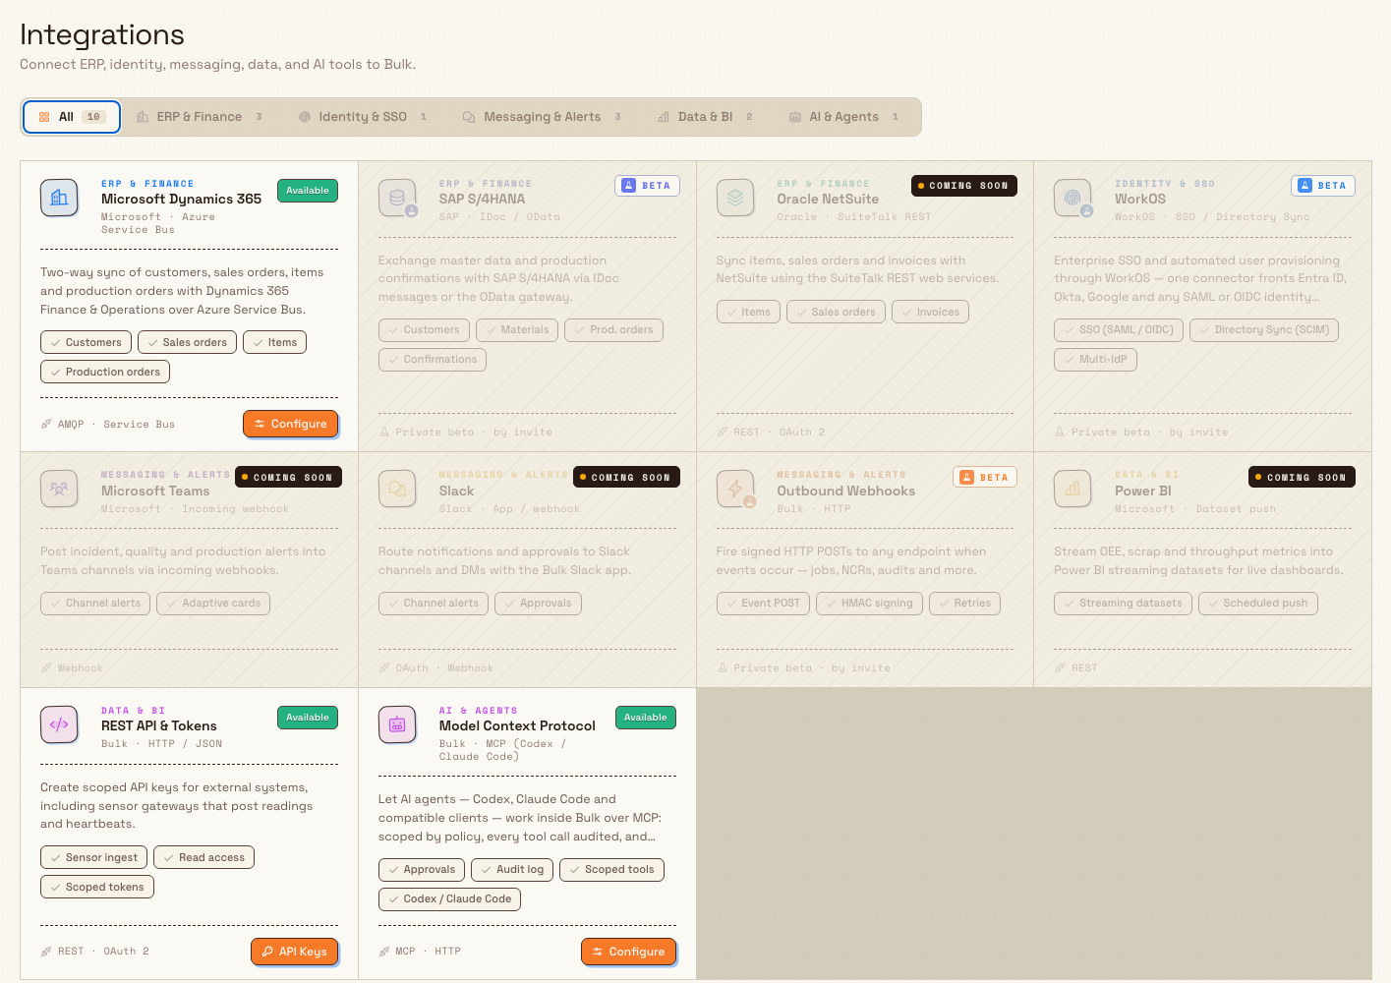Click the Read access chip

[203, 857]
